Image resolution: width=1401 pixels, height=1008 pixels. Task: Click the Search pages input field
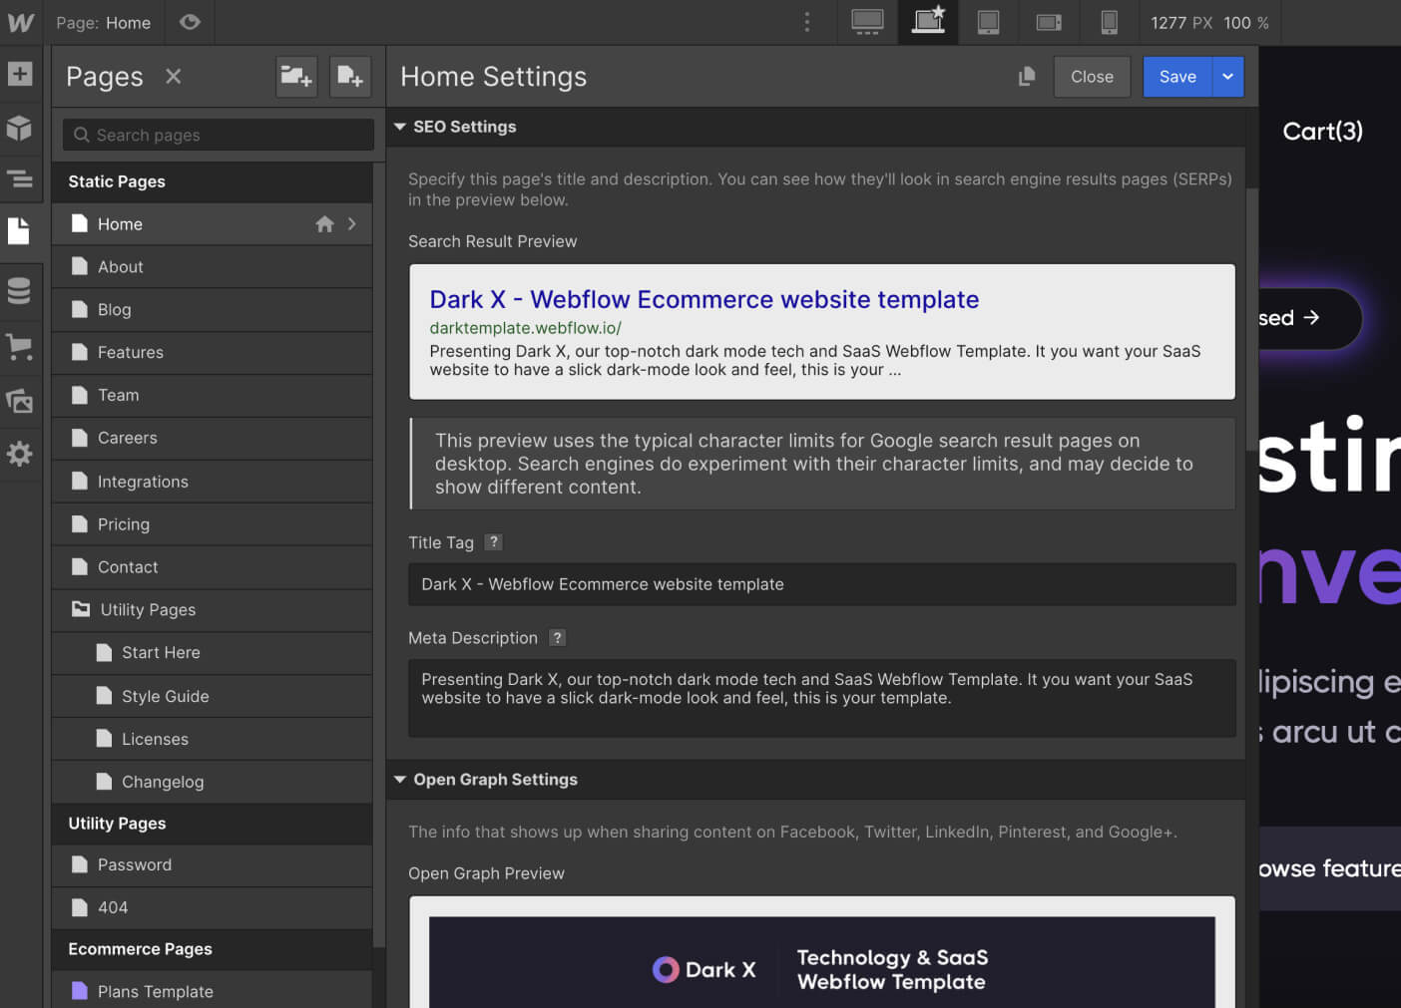(218, 135)
